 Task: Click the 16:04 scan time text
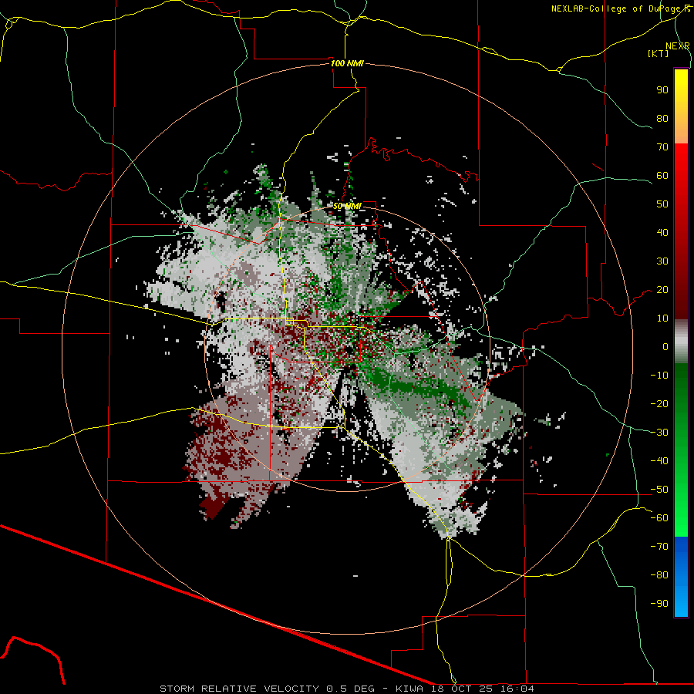517,689
